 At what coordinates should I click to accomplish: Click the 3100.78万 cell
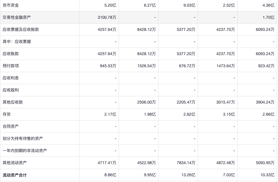(107, 17)
